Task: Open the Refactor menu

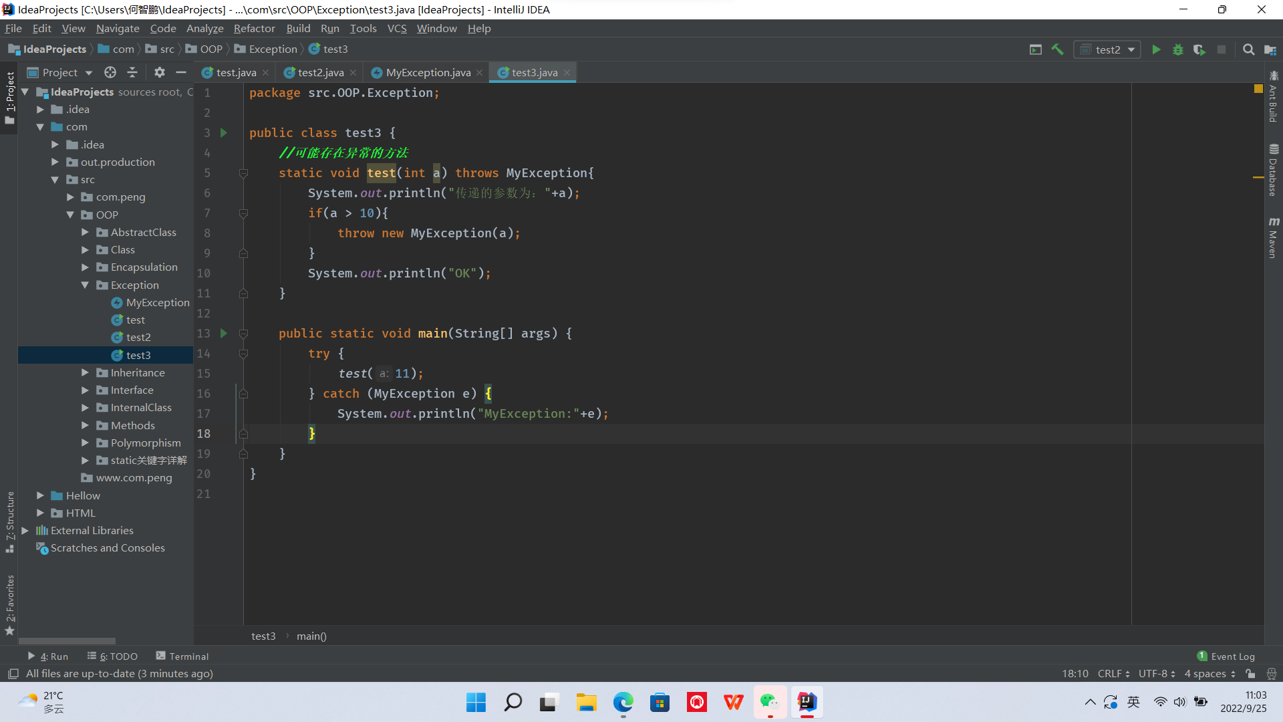Action: [x=254, y=28]
